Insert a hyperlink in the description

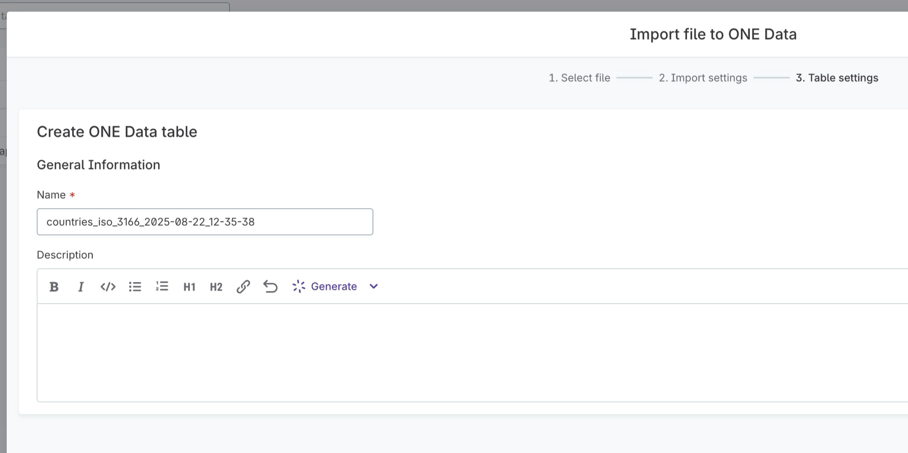point(243,286)
